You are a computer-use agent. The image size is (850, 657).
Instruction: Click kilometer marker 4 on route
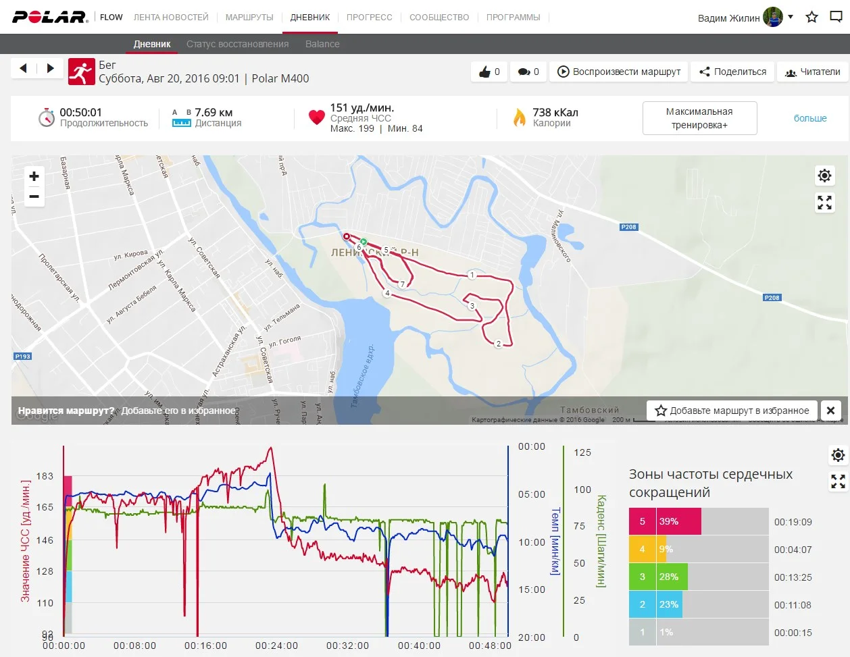(387, 293)
